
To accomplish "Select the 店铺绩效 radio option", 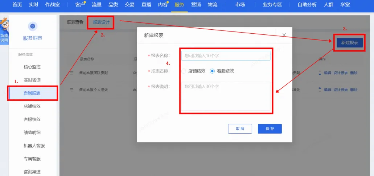I will coord(184,71).
